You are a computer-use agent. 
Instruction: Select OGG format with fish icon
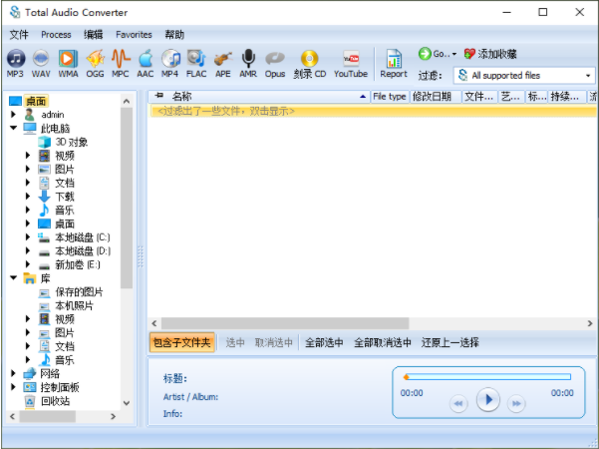(95, 64)
